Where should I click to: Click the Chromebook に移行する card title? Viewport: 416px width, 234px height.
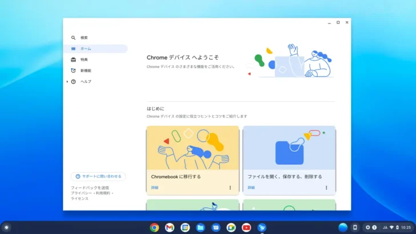(176, 177)
